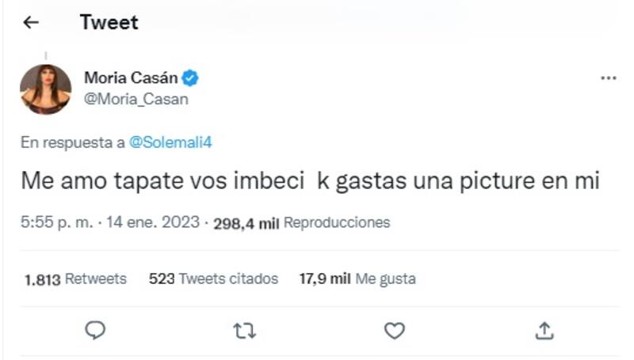Share the tweet via upload icon
Screen dimensions: 634x360
click(544, 329)
